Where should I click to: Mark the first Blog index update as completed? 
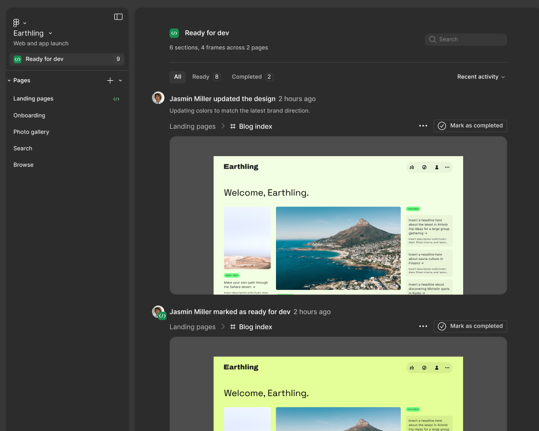[470, 126]
